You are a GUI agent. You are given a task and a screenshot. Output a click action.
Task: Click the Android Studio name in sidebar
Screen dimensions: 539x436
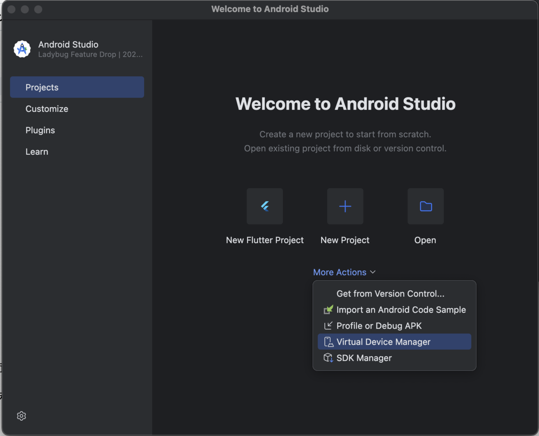tap(68, 44)
